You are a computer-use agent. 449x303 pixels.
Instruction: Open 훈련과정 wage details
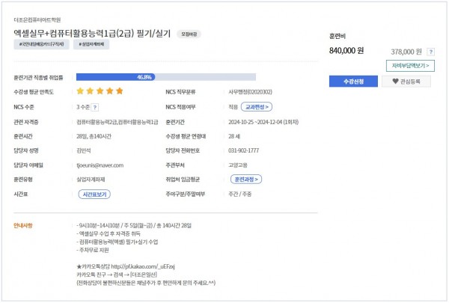pos(246,180)
